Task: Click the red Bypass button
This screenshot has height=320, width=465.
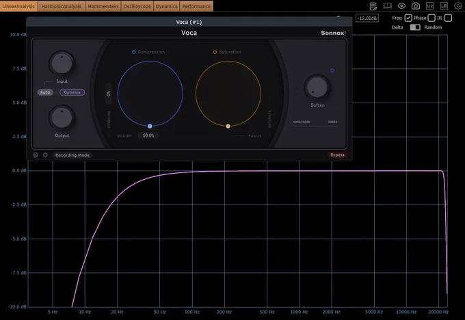Action: [338, 155]
